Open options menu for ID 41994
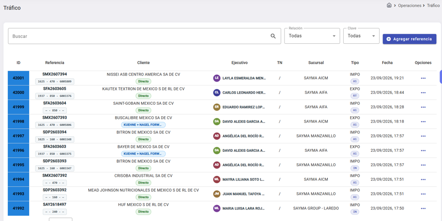442x221 pixels. click(423, 180)
